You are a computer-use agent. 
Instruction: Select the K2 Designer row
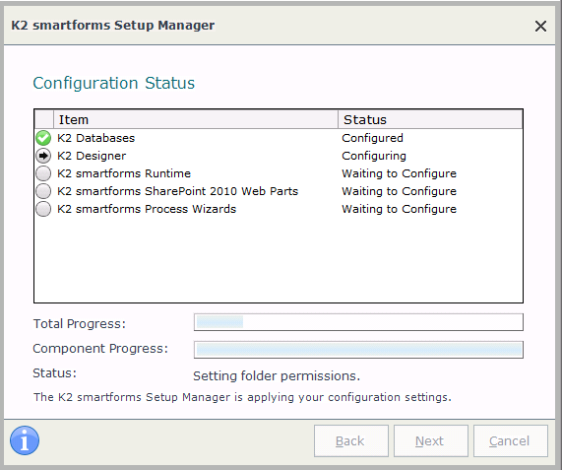279,156
